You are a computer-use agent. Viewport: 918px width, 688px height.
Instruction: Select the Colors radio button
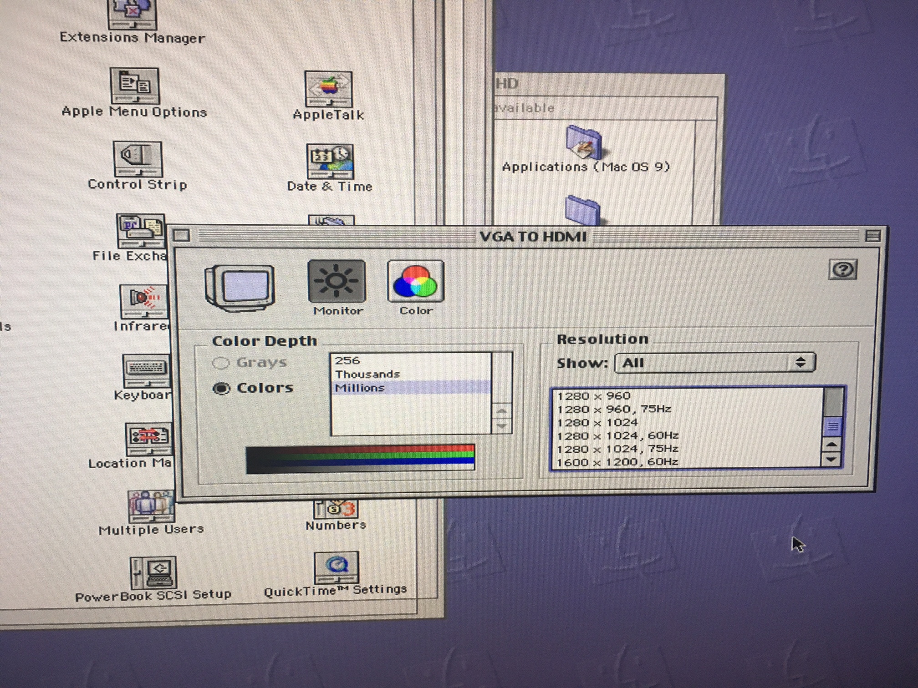222,388
